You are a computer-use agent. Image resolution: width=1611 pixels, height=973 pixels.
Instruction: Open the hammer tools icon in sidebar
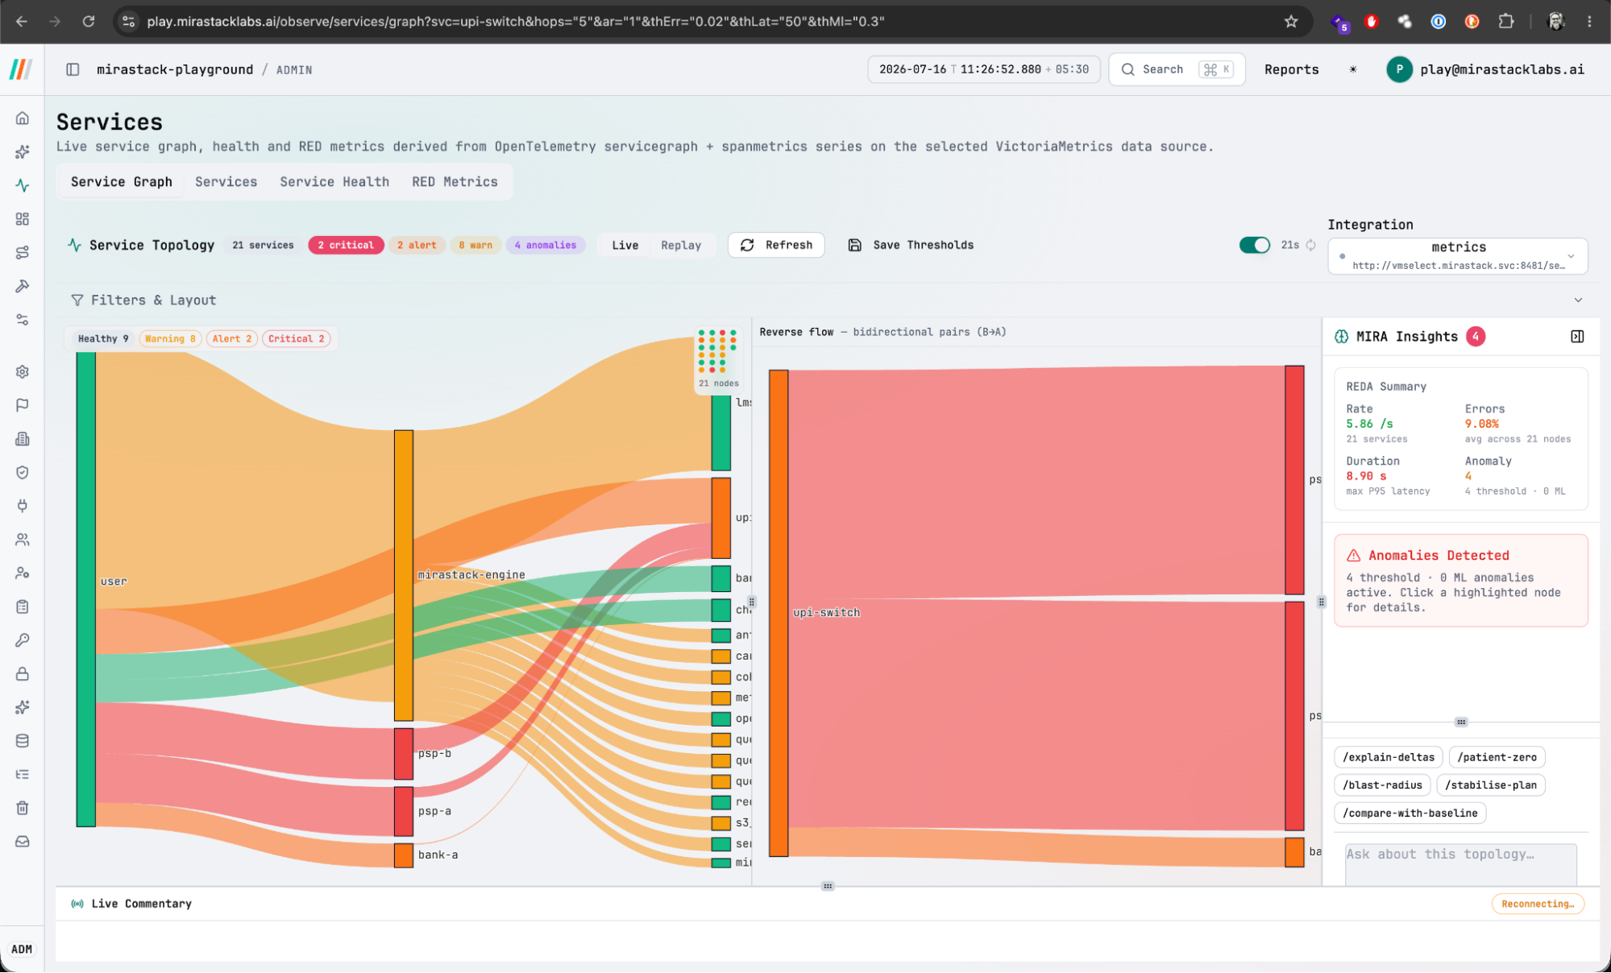23,286
